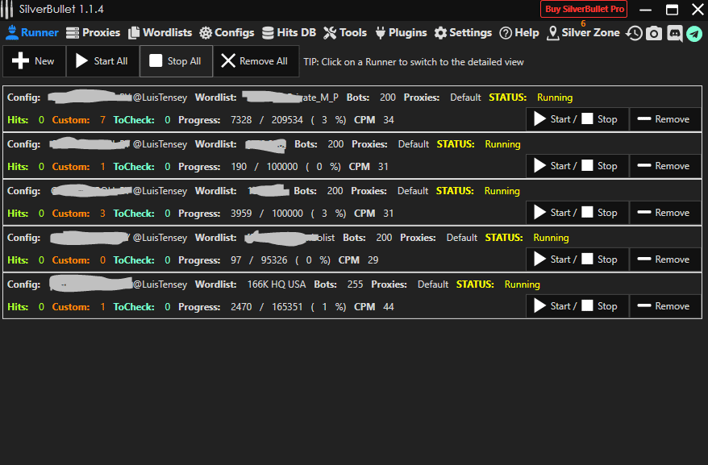Remove the 166K HQ USA runner
Viewport: 708px width, 465px height.
pyautogui.click(x=665, y=306)
